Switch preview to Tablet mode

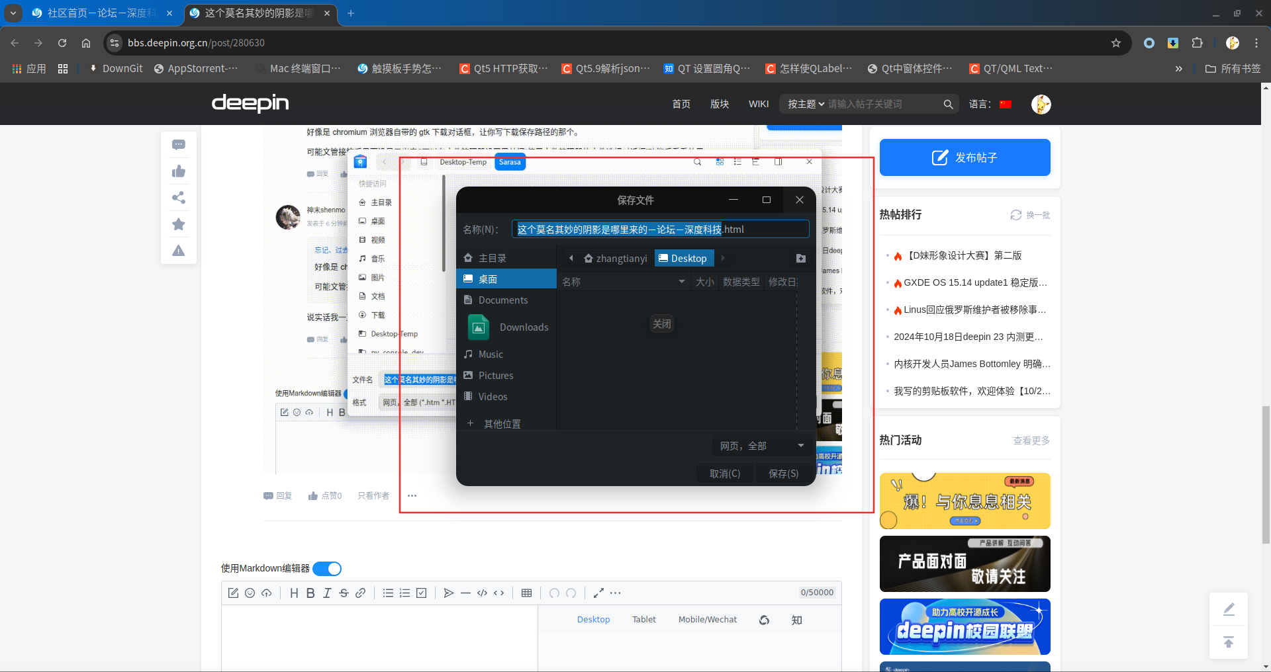(644, 620)
